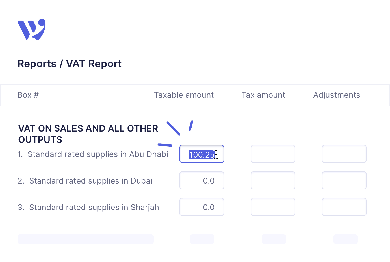Open Reports from the breadcrumb
This screenshot has width=390, height=262.
pyautogui.click(x=37, y=64)
